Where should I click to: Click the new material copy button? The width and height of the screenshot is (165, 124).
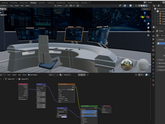(82, 75)
